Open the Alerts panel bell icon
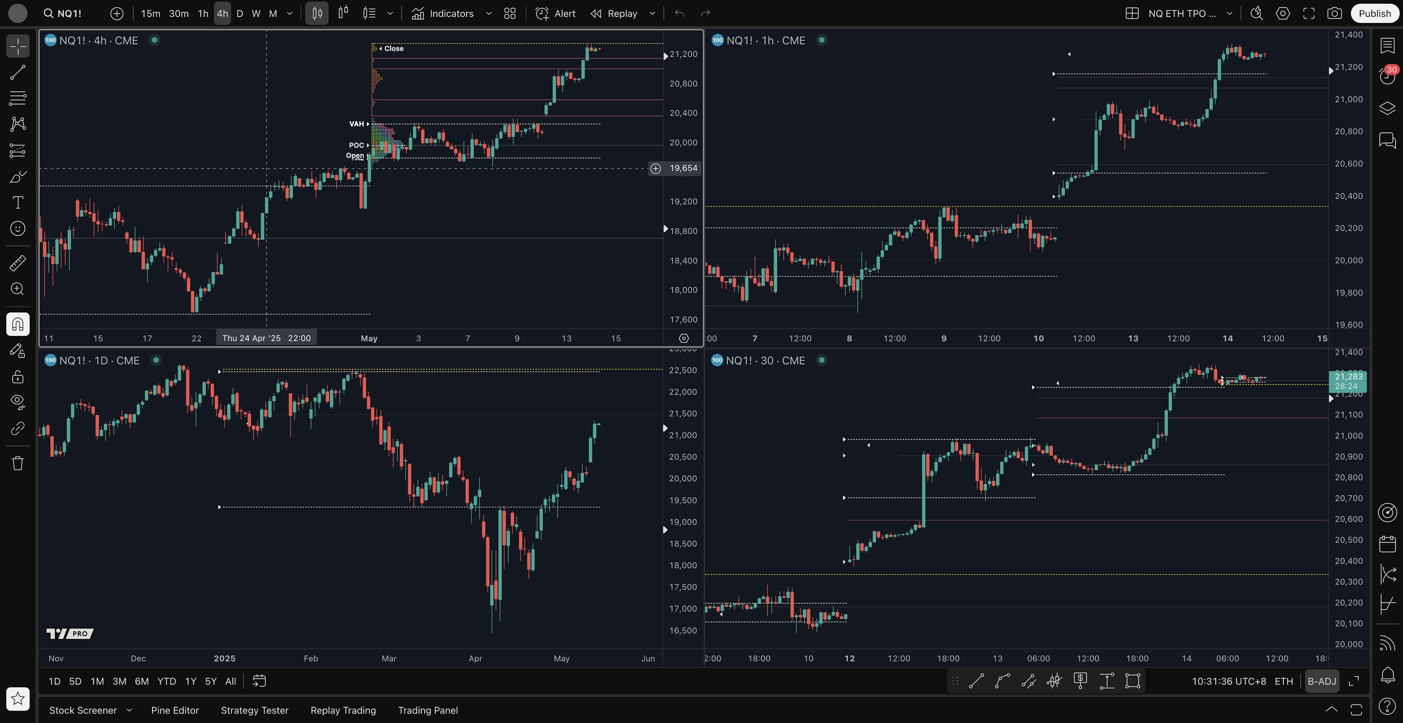The width and height of the screenshot is (1403, 723). [x=1387, y=675]
